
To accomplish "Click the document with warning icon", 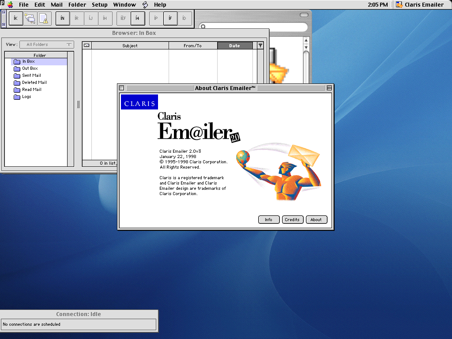I will [x=44, y=18].
